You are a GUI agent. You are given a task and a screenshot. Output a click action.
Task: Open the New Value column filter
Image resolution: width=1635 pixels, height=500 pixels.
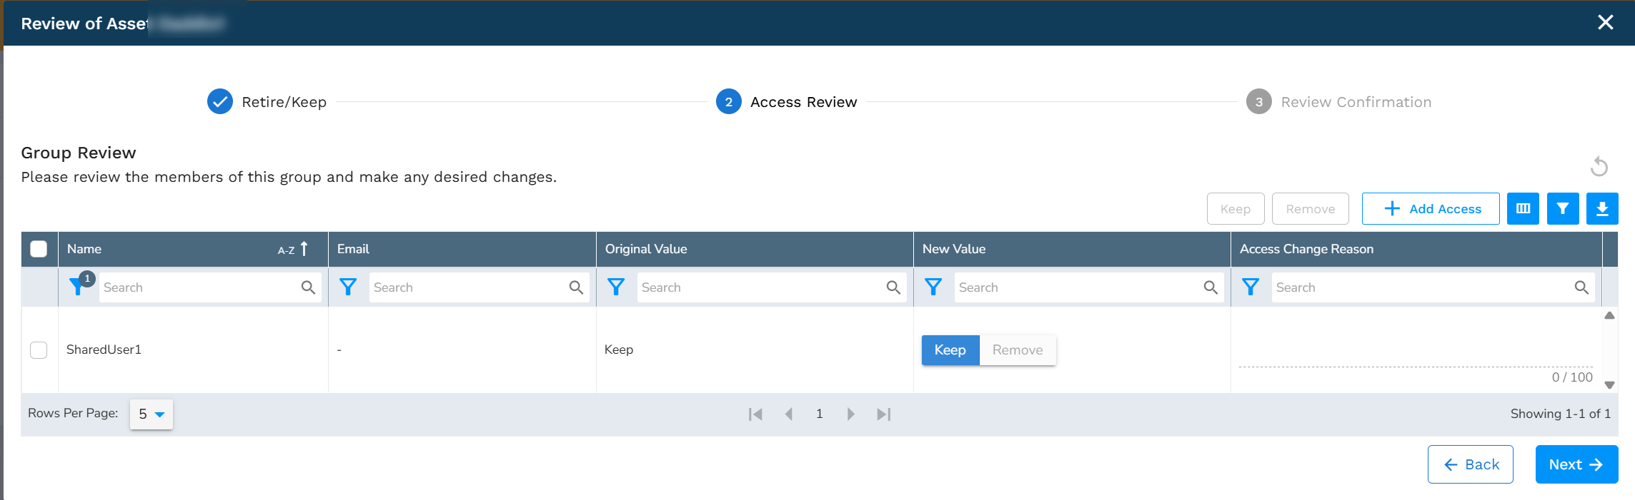(933, 287)
